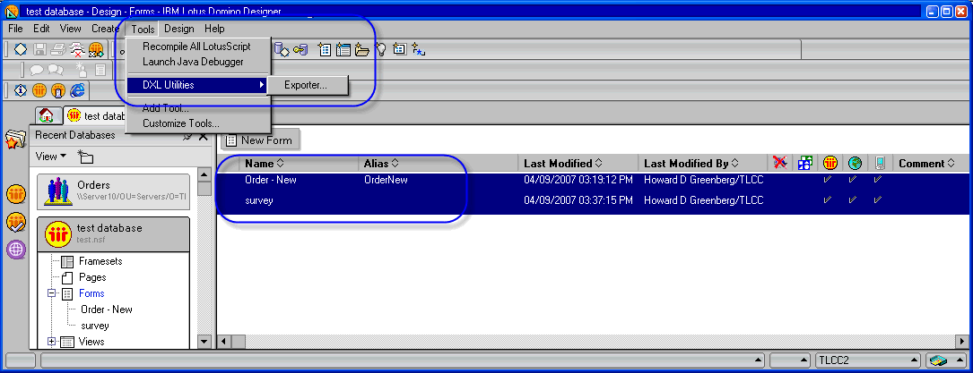Open the Design menu

coord(179,29)
